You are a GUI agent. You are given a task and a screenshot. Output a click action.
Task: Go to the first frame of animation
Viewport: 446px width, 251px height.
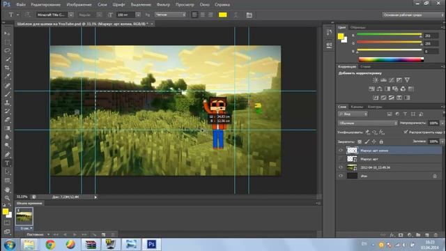56,234
